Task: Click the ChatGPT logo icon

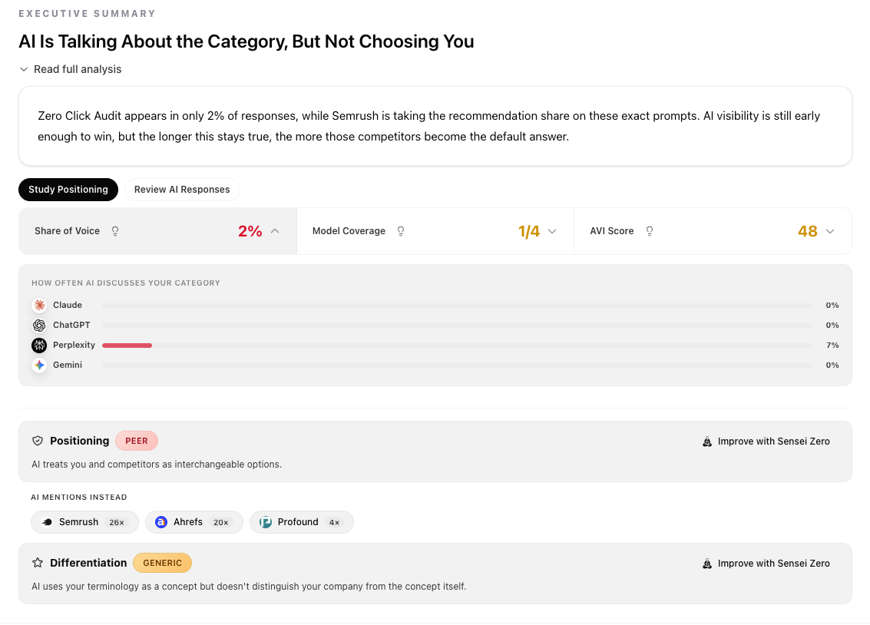Action: 39,326
